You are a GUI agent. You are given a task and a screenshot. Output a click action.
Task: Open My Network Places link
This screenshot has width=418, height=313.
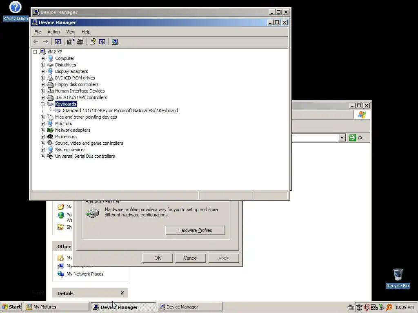(85, 274)
